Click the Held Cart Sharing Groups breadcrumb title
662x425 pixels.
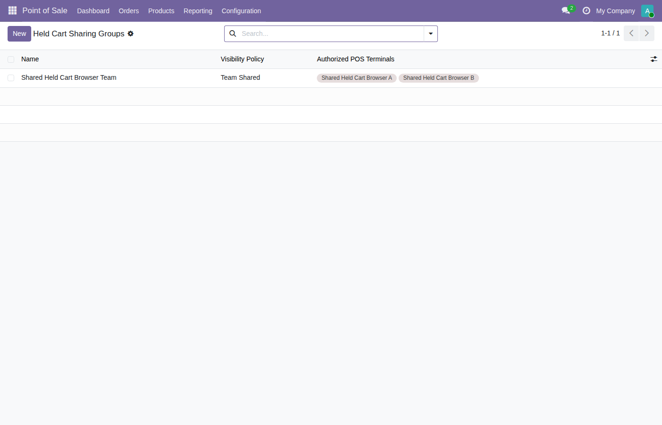click(79, 34)
